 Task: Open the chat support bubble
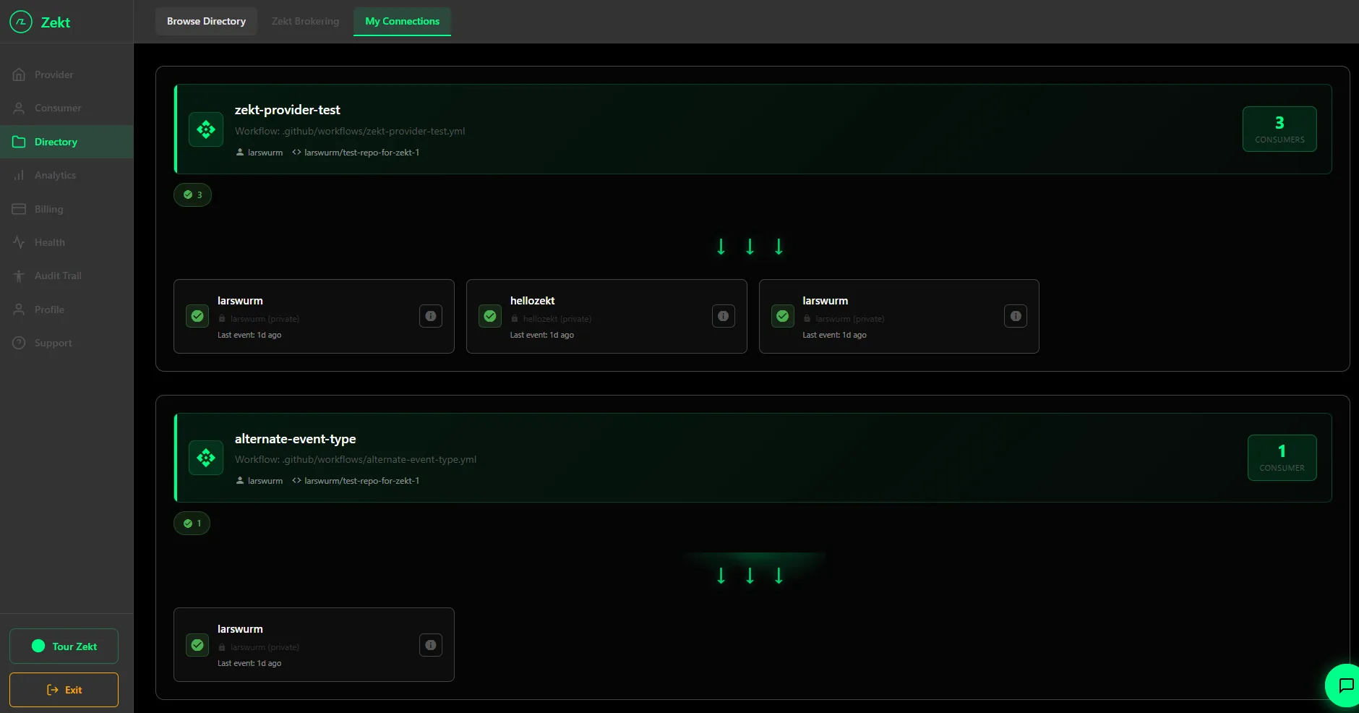coord(1345,685)
